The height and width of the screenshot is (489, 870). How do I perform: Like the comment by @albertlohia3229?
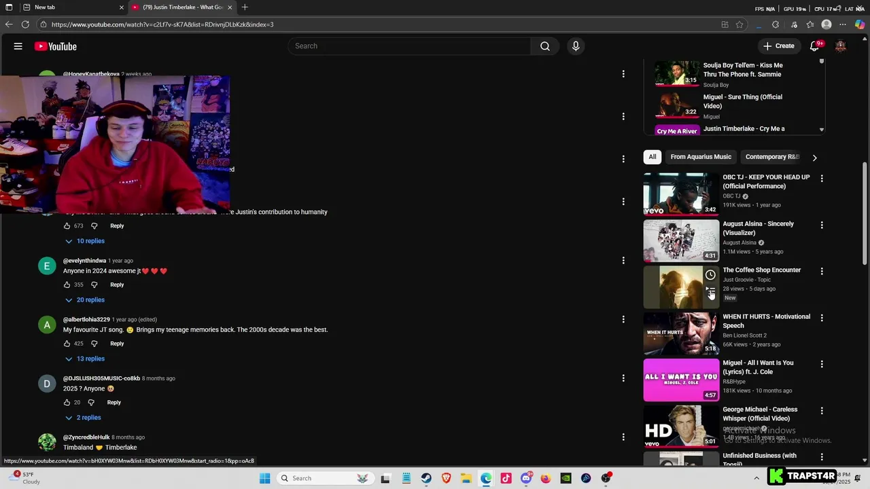coord(67,344)
